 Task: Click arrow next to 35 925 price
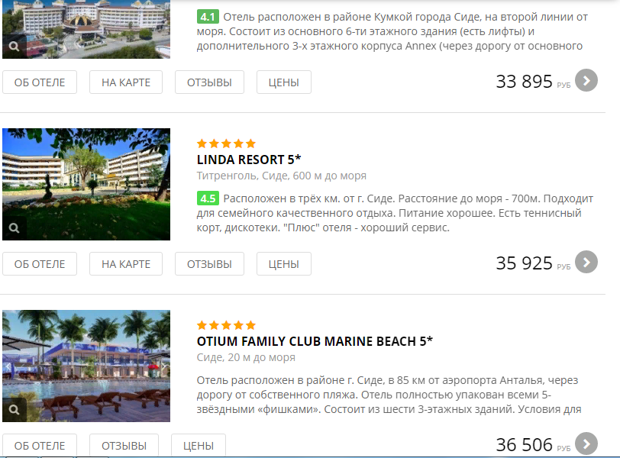[586, 262]
